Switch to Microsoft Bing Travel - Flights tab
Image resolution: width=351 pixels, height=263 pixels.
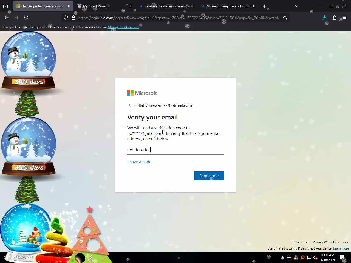[x=228, y=6]
